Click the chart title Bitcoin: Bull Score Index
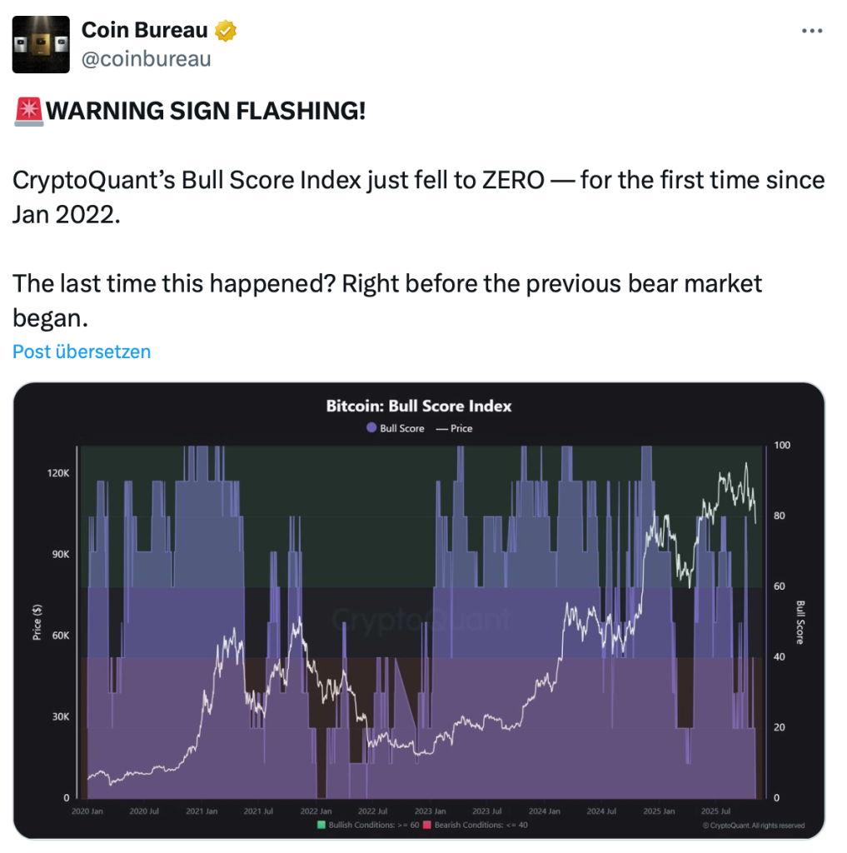Viewport: 847px width, 853px height. click(x=419, y=406)
